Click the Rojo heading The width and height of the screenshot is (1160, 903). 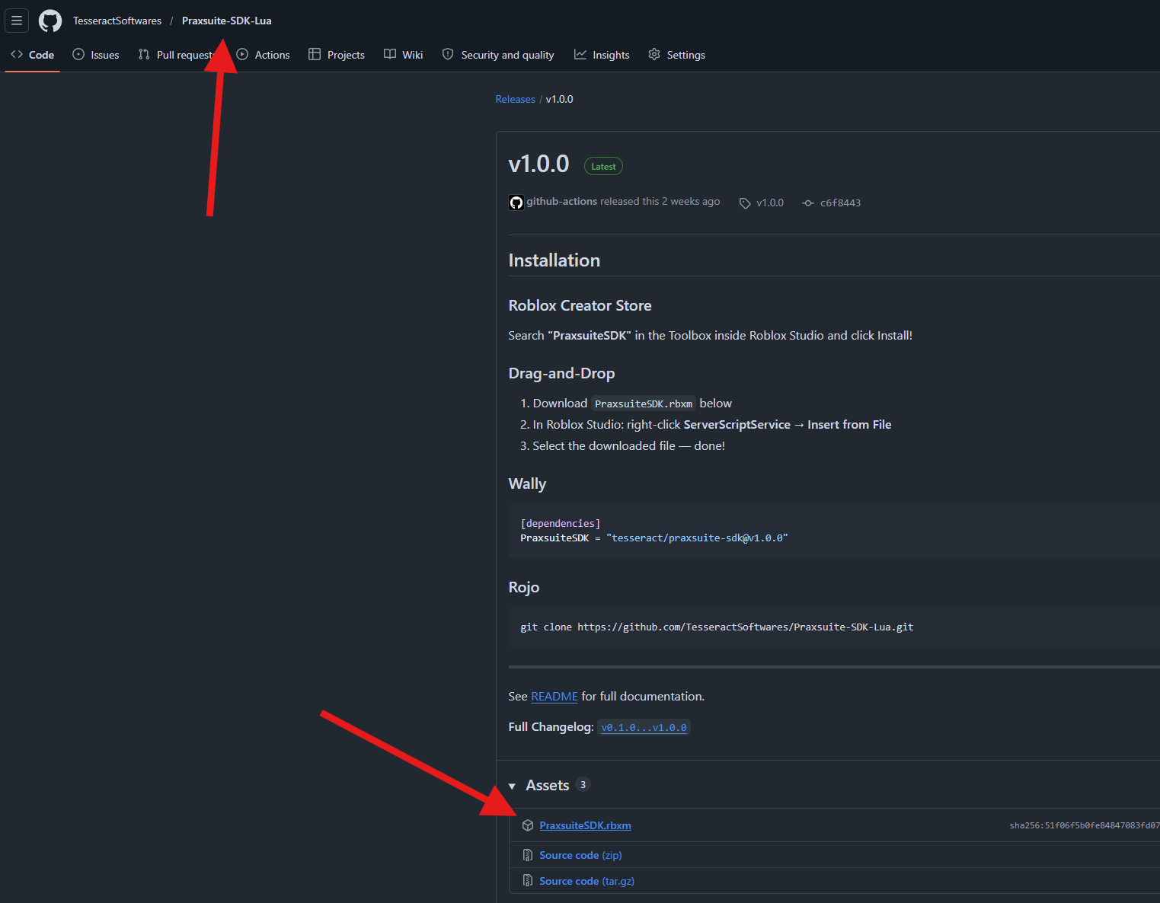(x=524, y=587)
